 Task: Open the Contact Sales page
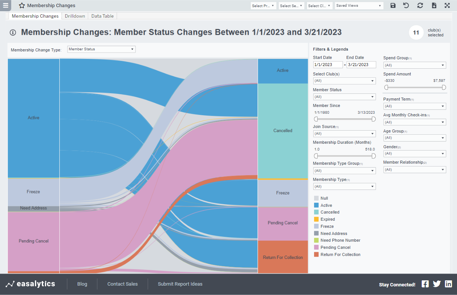pyautogui.click(x=122, y=284)
